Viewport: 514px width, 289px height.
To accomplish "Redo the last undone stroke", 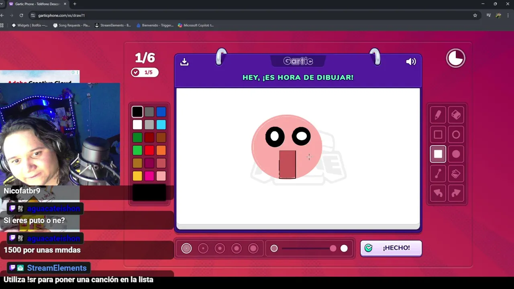I will click(x=456, y=193).
